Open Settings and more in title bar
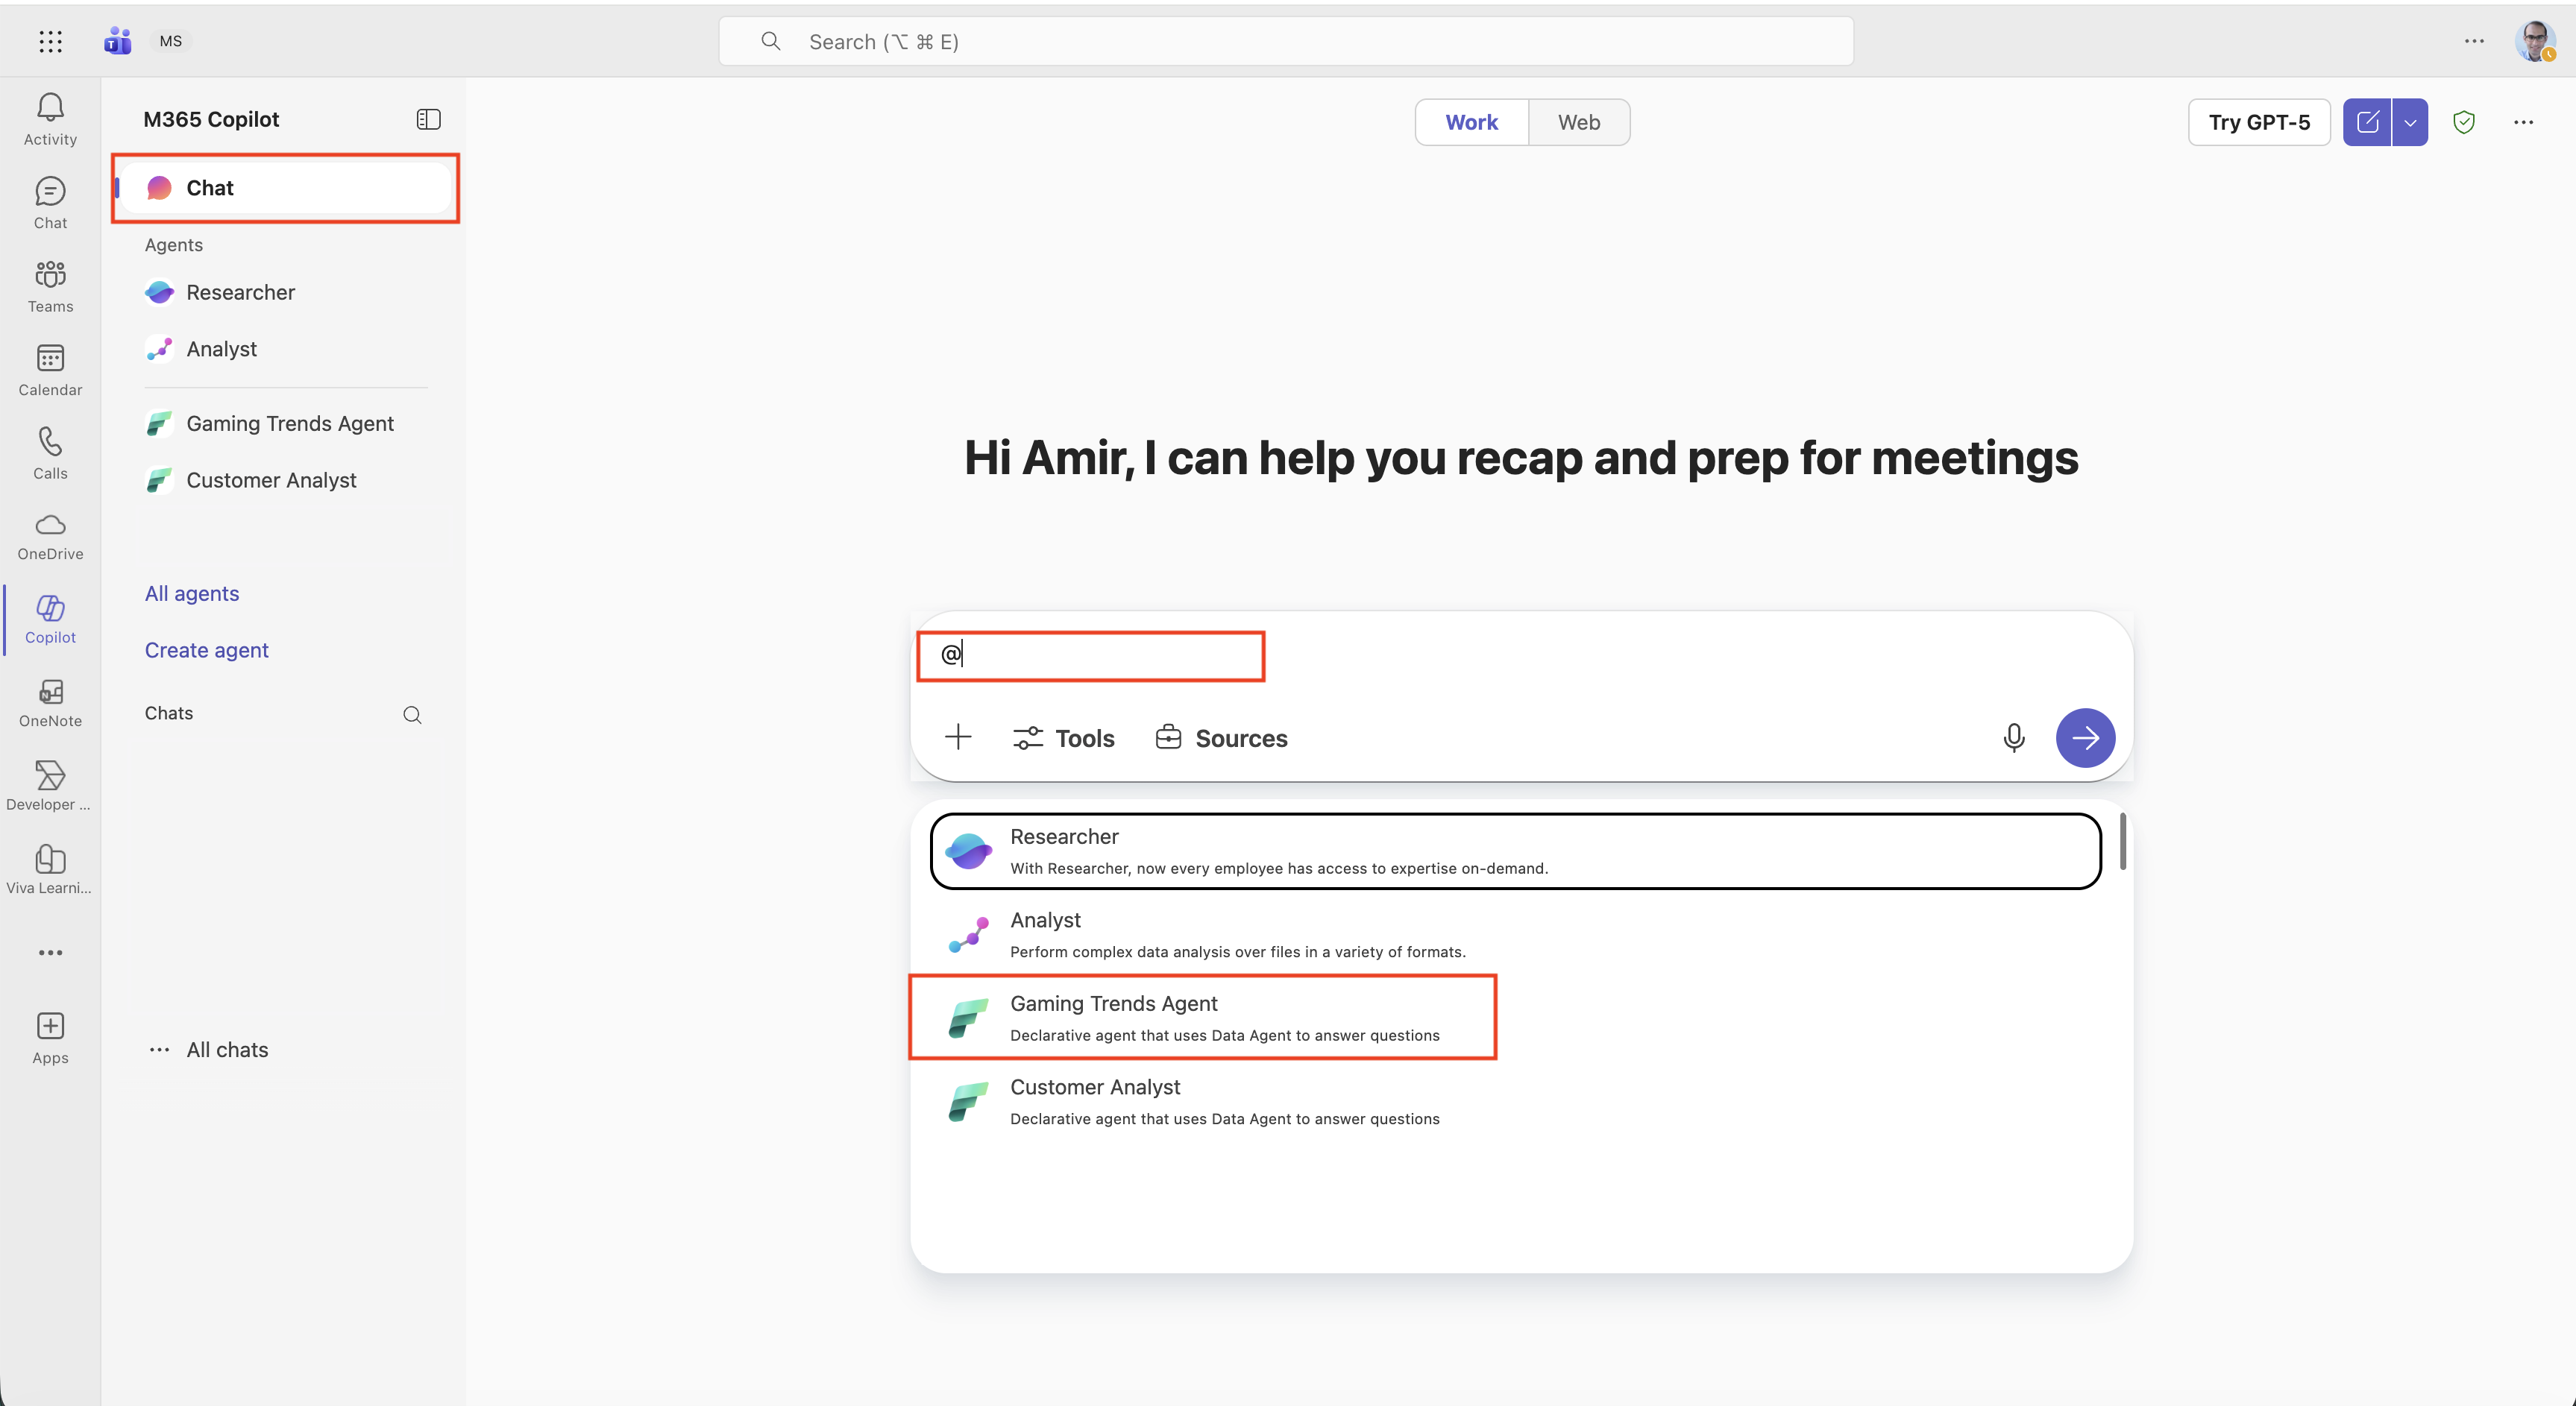 pos(2474,41)
